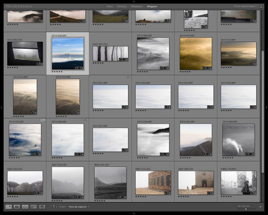Open People view icon in toolbar

point(42,207)
